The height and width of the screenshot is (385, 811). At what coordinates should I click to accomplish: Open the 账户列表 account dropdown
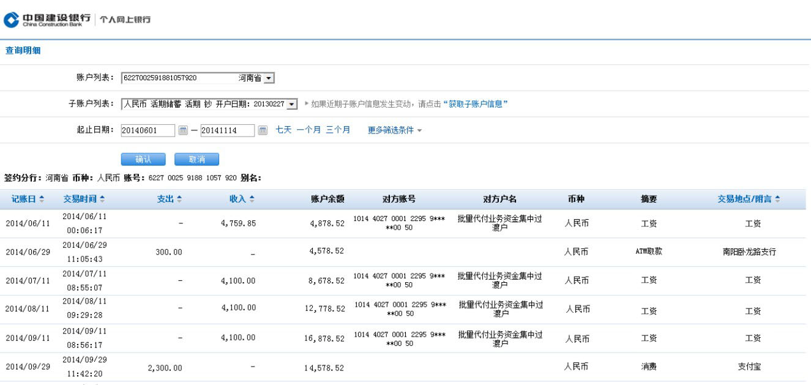coord(269,78)
